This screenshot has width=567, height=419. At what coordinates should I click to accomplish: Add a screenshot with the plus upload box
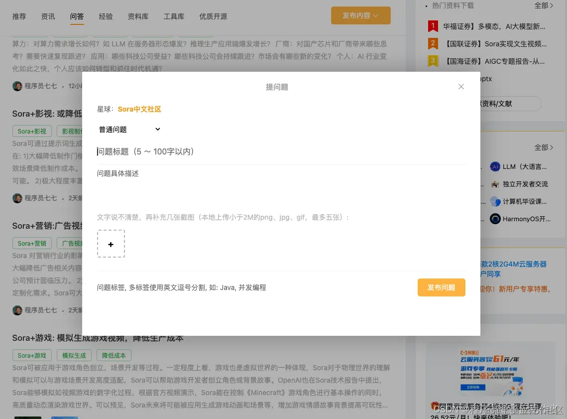click(x=111, y=244)
